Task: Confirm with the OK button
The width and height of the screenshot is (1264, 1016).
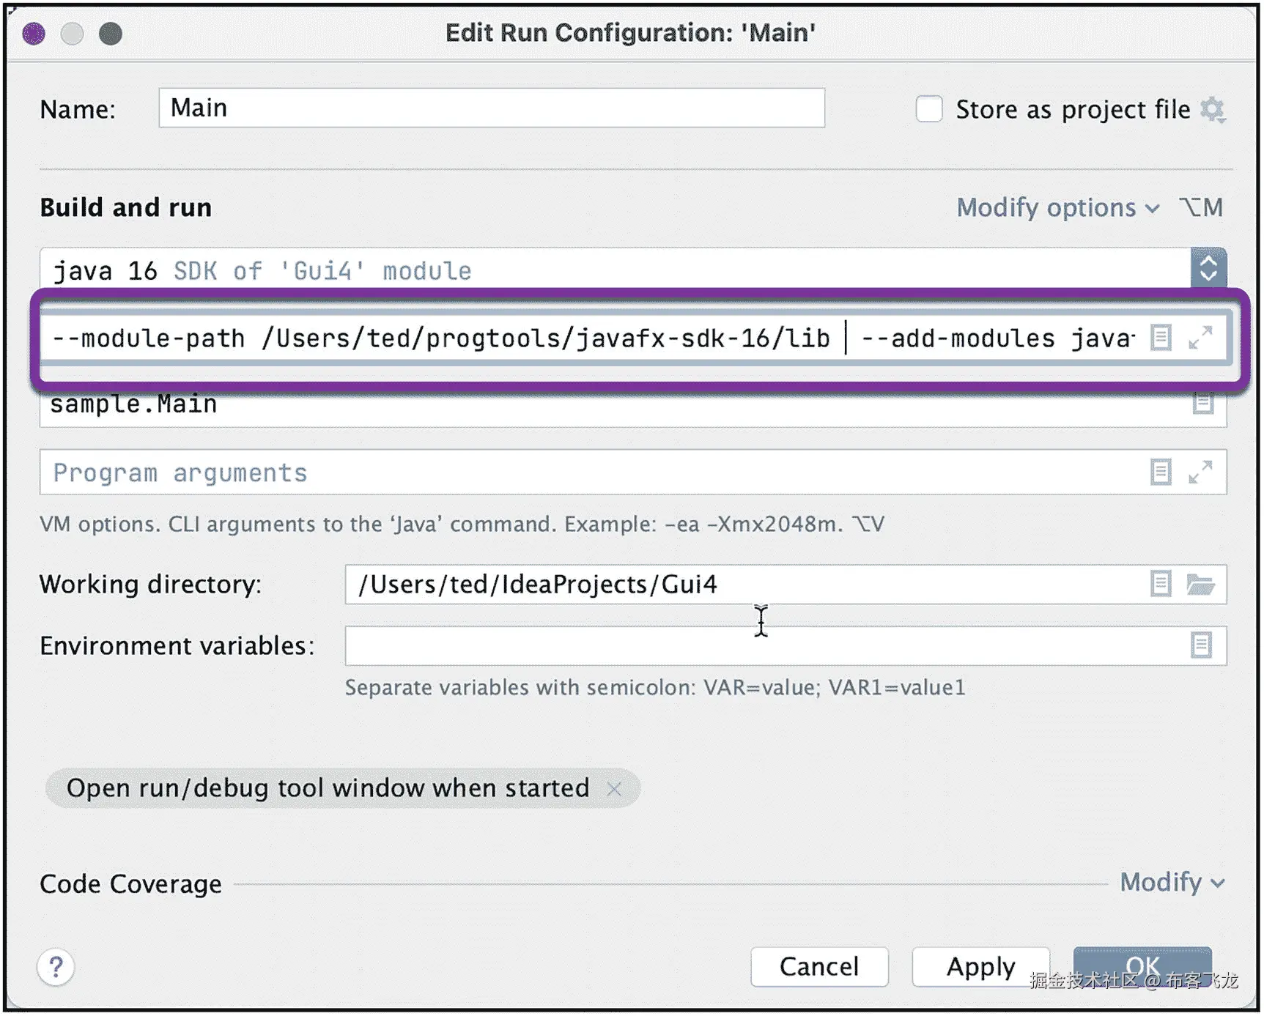Action: pyautogui.click(x=1142, y=967)
